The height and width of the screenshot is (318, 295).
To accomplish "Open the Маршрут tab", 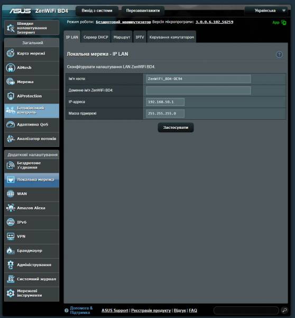I will coord(122,37).
